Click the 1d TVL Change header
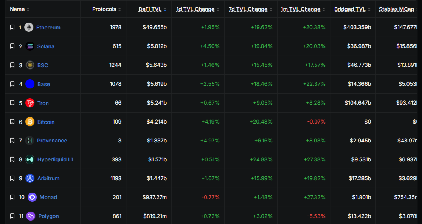The image size is (422, 224). point(195,9)
